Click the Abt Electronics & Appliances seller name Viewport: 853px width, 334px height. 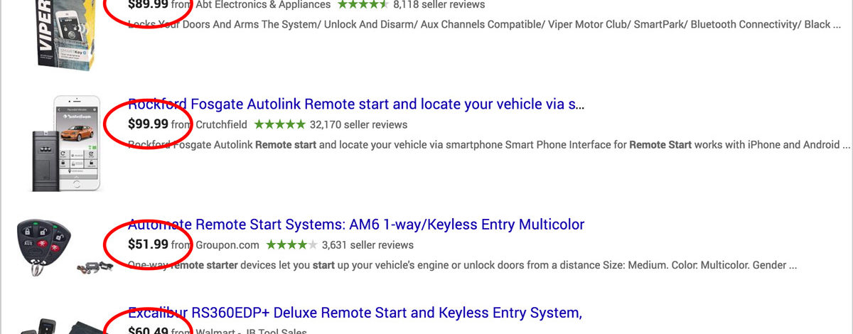(264, 4)
